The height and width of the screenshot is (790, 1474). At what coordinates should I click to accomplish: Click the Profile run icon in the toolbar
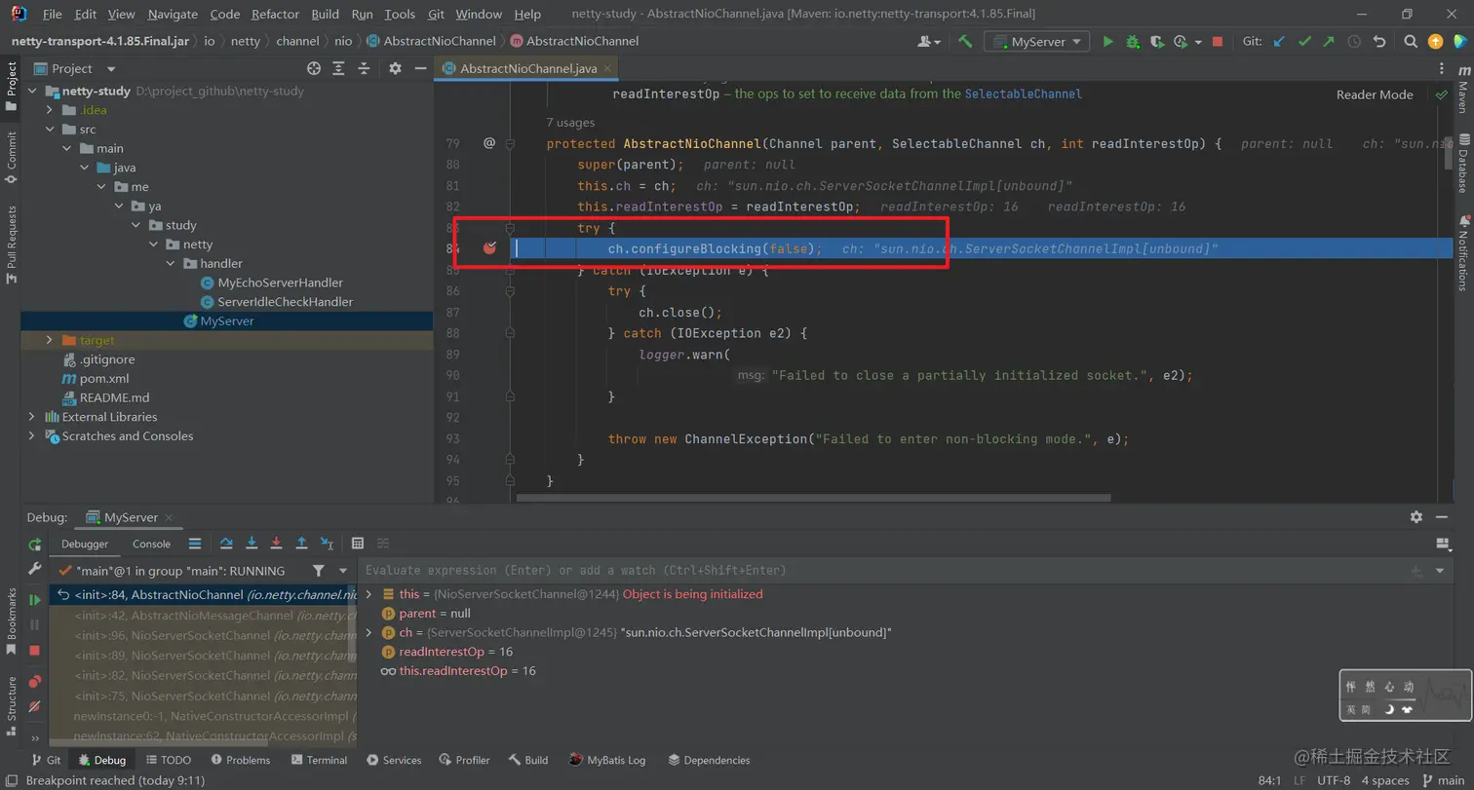coord(1183,42)
